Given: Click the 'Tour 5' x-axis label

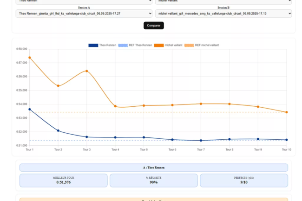Looking at the screenshot, I should [144, 149].
